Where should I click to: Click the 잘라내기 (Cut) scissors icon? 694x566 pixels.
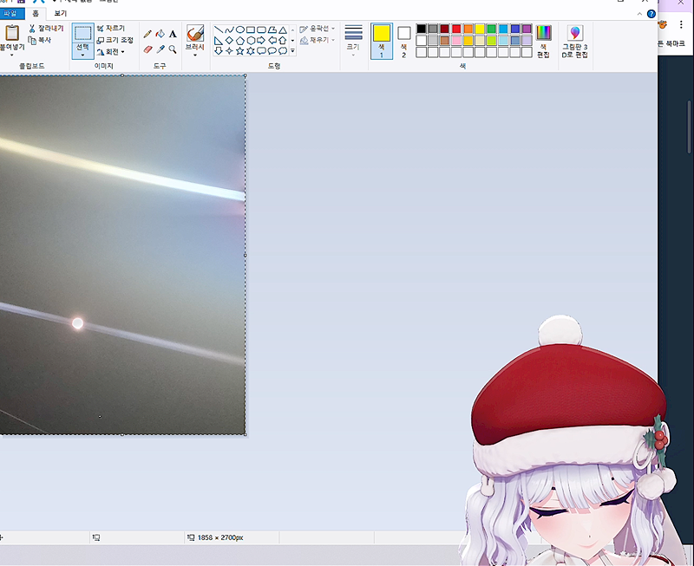click(x=33, y=29)
